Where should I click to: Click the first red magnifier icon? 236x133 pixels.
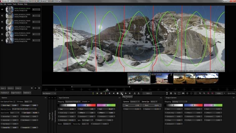208,93
